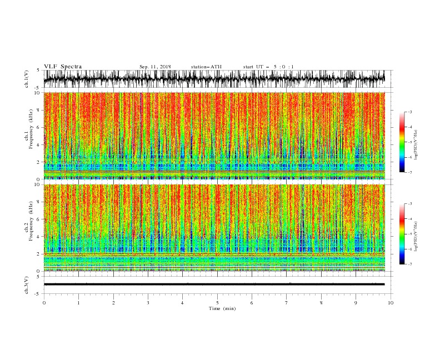Click the "-3" label on ch.1 colorbar

pyautogui.click(x=410, y=112)
